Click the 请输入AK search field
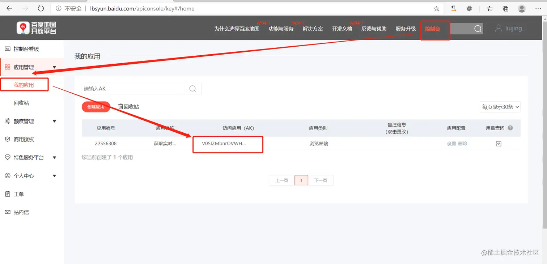The image size is (547, 264). 133,89
